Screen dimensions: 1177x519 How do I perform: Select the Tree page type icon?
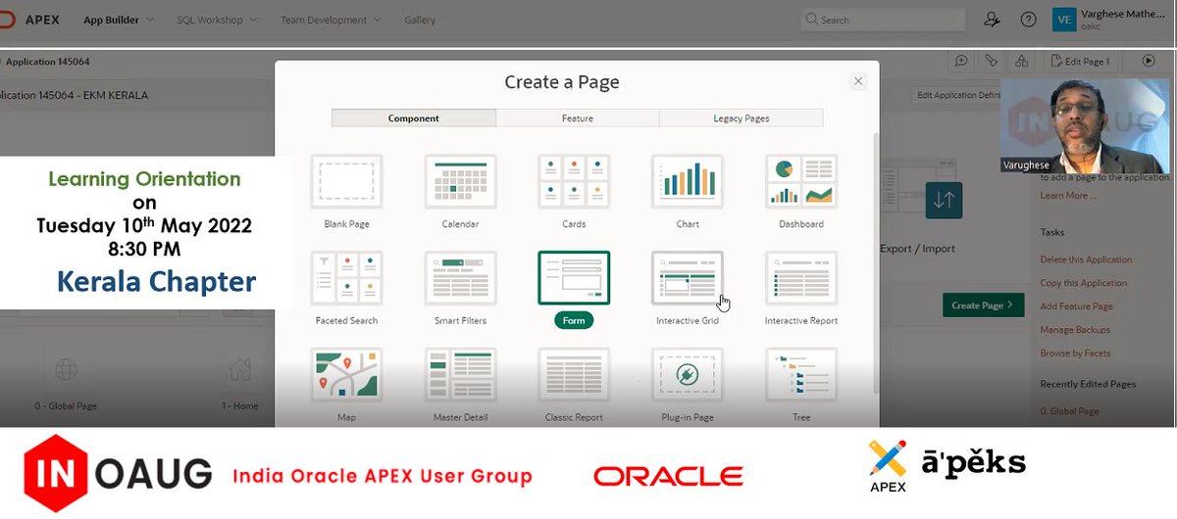click(x=801, y=375)
